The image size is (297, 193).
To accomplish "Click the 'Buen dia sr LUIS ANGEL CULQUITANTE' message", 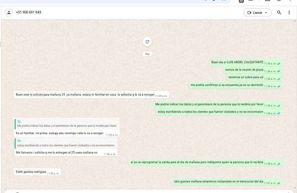I will click(x=237, y=62).
